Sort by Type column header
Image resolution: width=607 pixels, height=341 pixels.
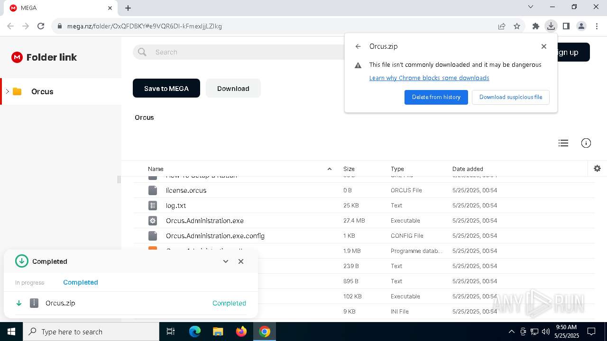397,169
